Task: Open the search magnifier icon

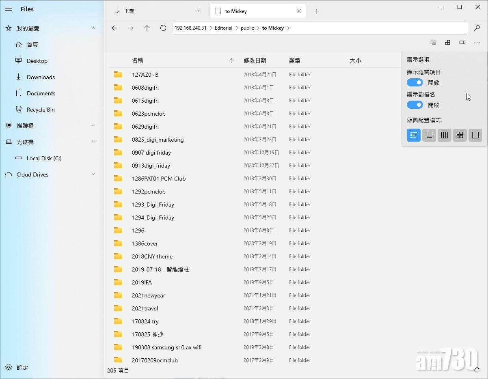Action: coord(477,28)
